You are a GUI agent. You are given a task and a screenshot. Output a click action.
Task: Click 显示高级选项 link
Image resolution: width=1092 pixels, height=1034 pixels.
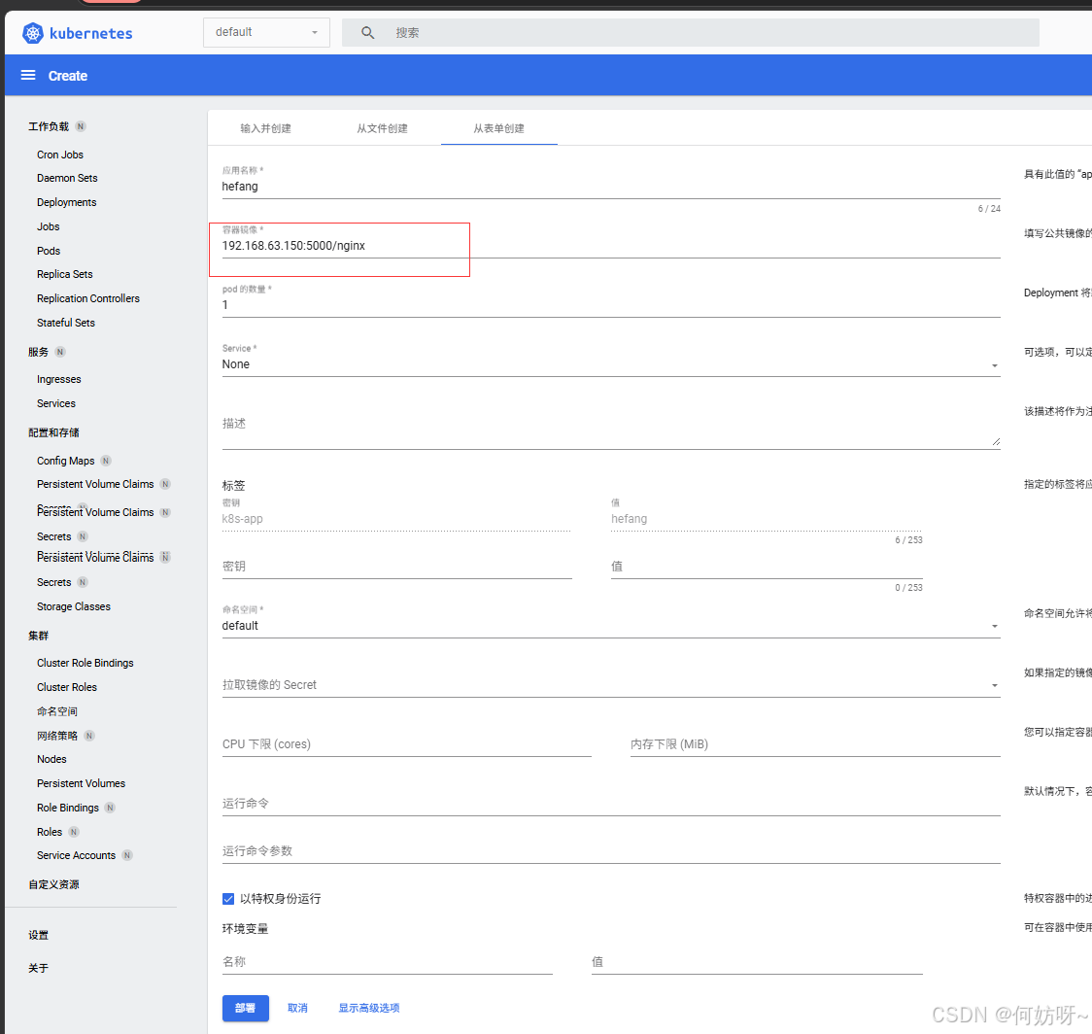coord(369,1008)
